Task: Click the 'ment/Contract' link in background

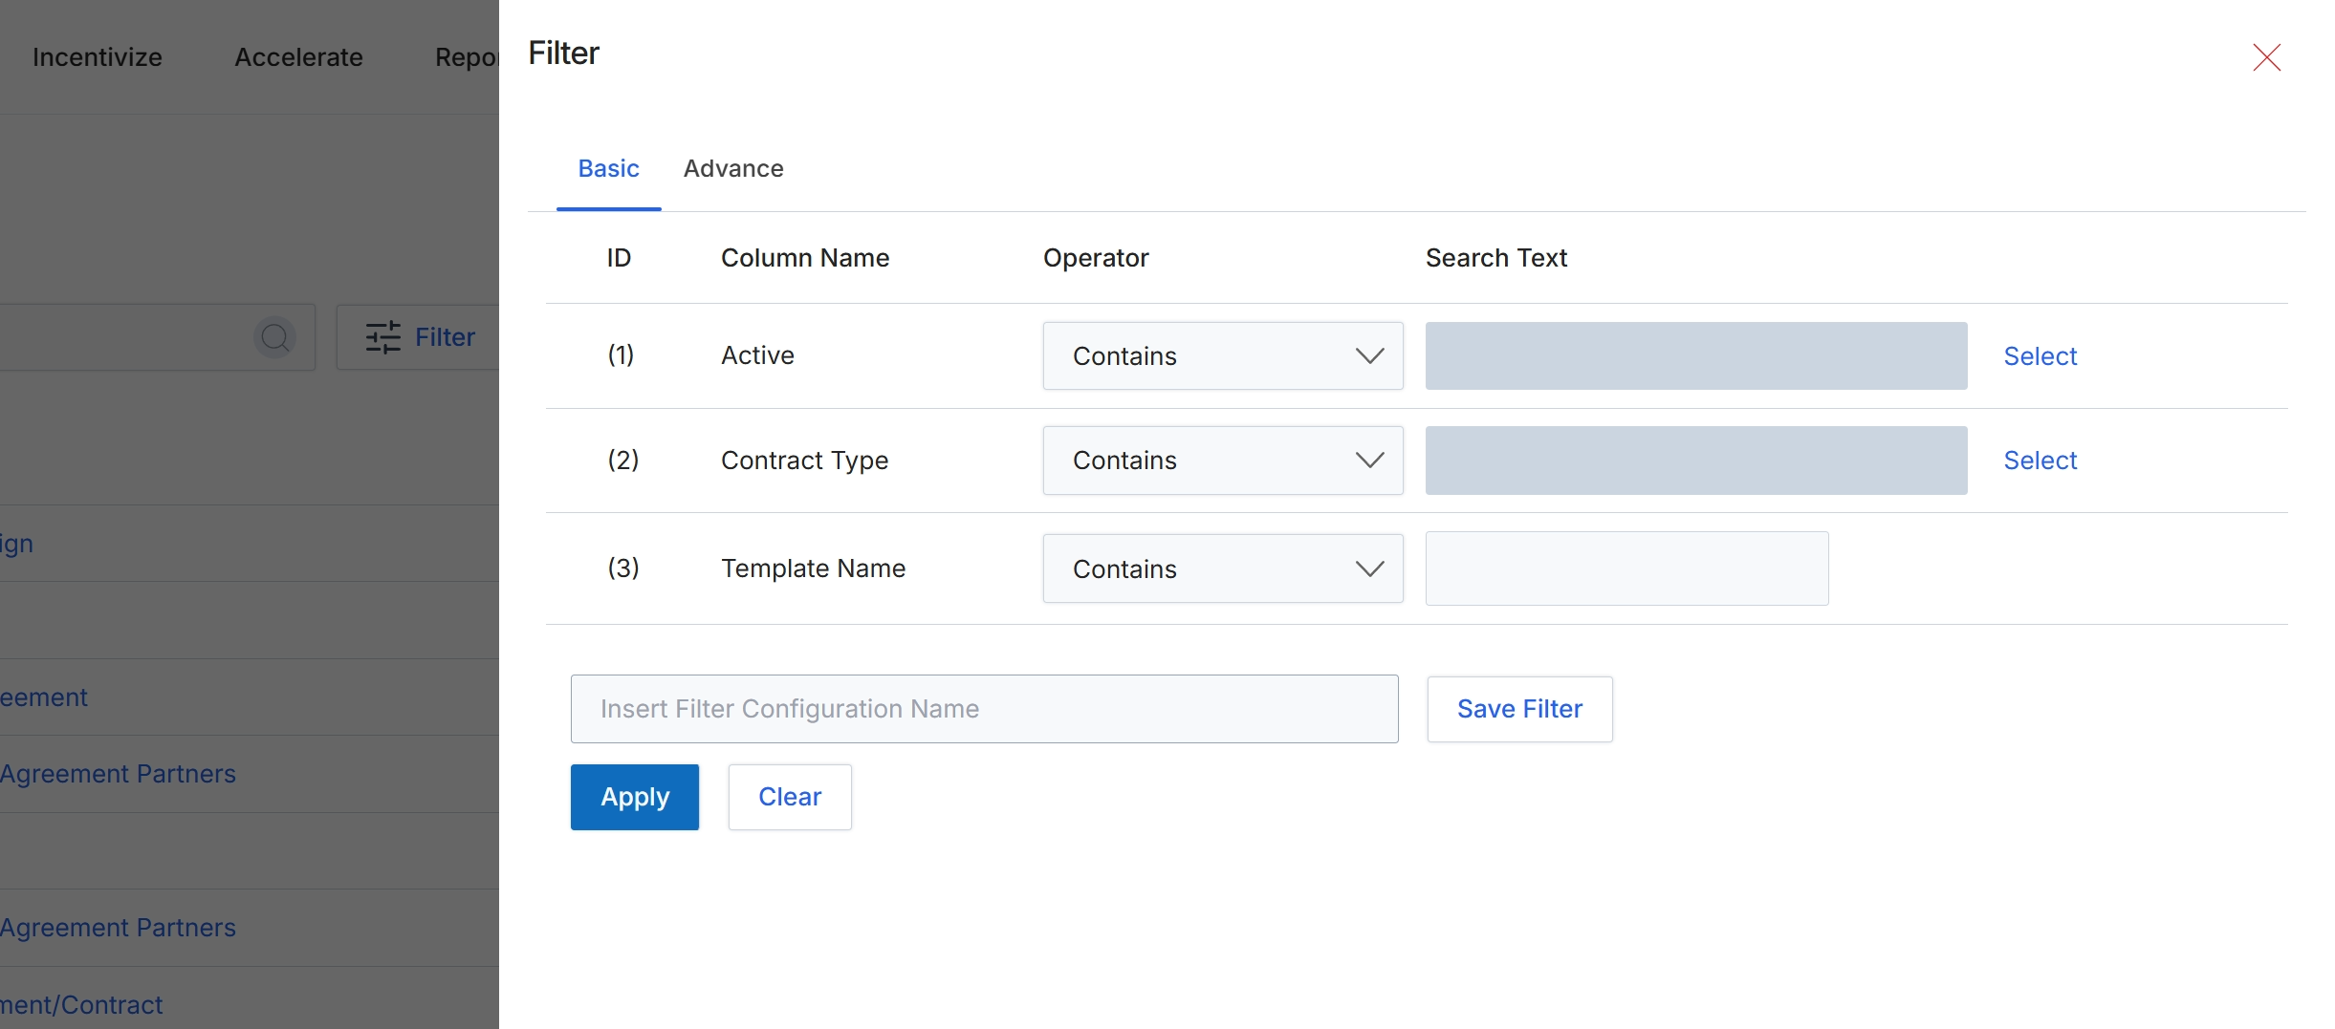Action: pos(81,1005)
